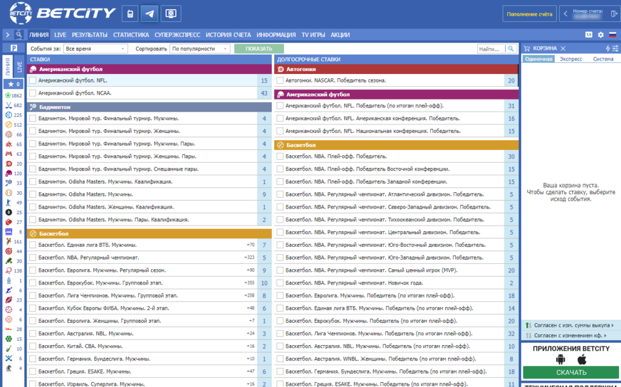
Task: Click the 1.5 odds format icon
Action: (x=589, y=35)
